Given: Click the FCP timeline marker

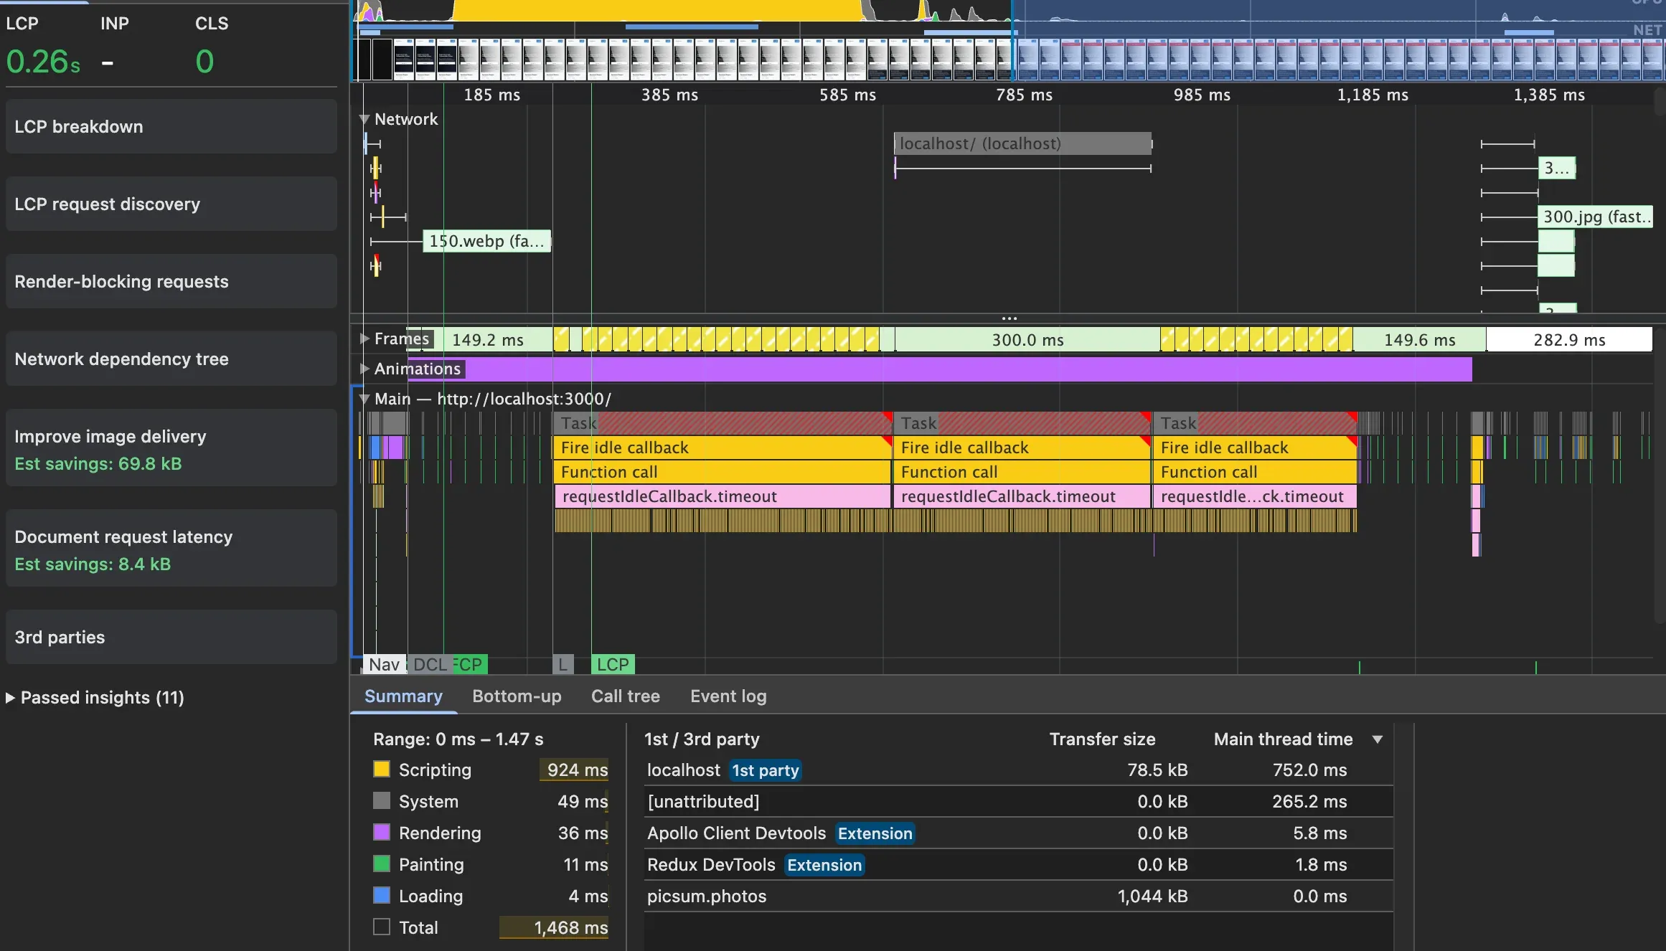Looking at the screenshot, I should pos(470,665).
